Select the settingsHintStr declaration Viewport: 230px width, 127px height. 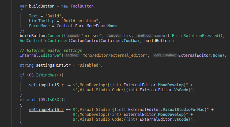coord(53,65)
